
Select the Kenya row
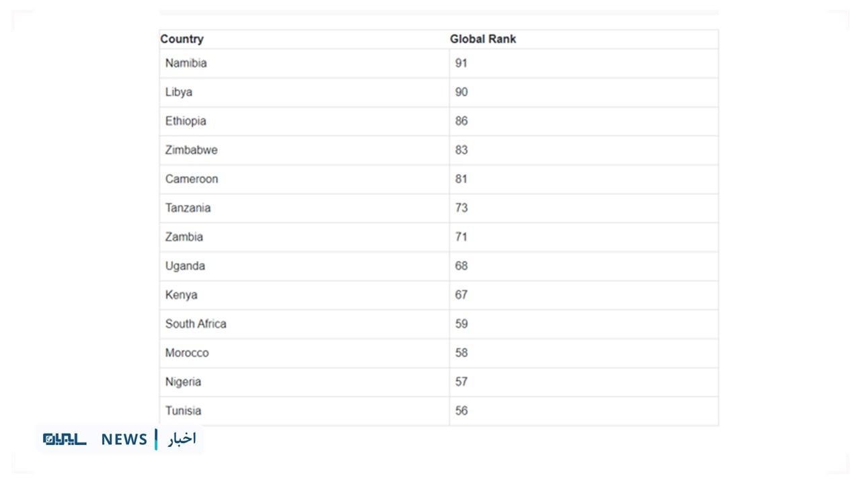click(x=439, y=294)
